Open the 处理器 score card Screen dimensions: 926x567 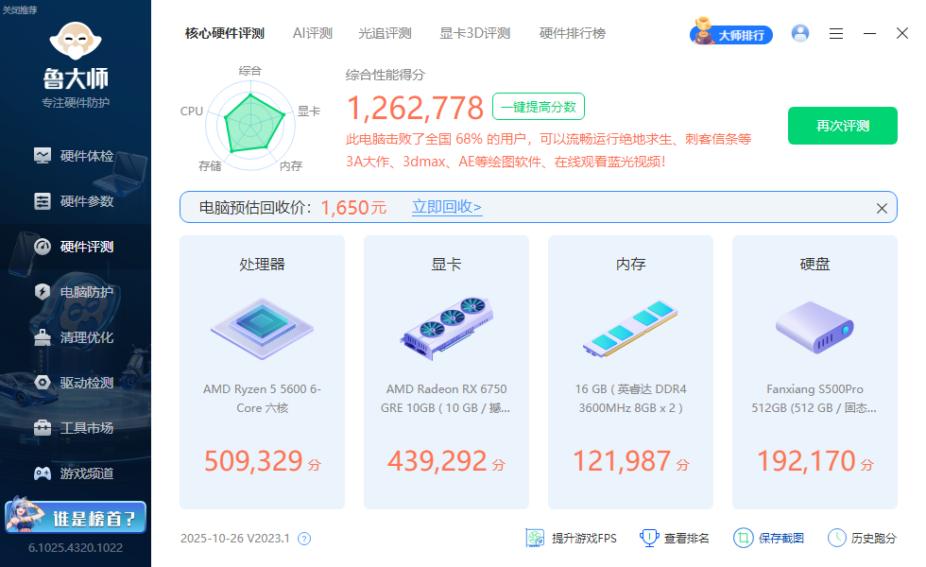click(x=262, y=371)
